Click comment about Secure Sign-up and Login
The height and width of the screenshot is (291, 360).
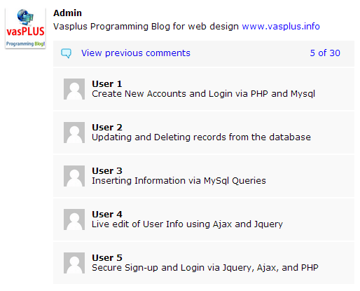(x=205, y=268)
